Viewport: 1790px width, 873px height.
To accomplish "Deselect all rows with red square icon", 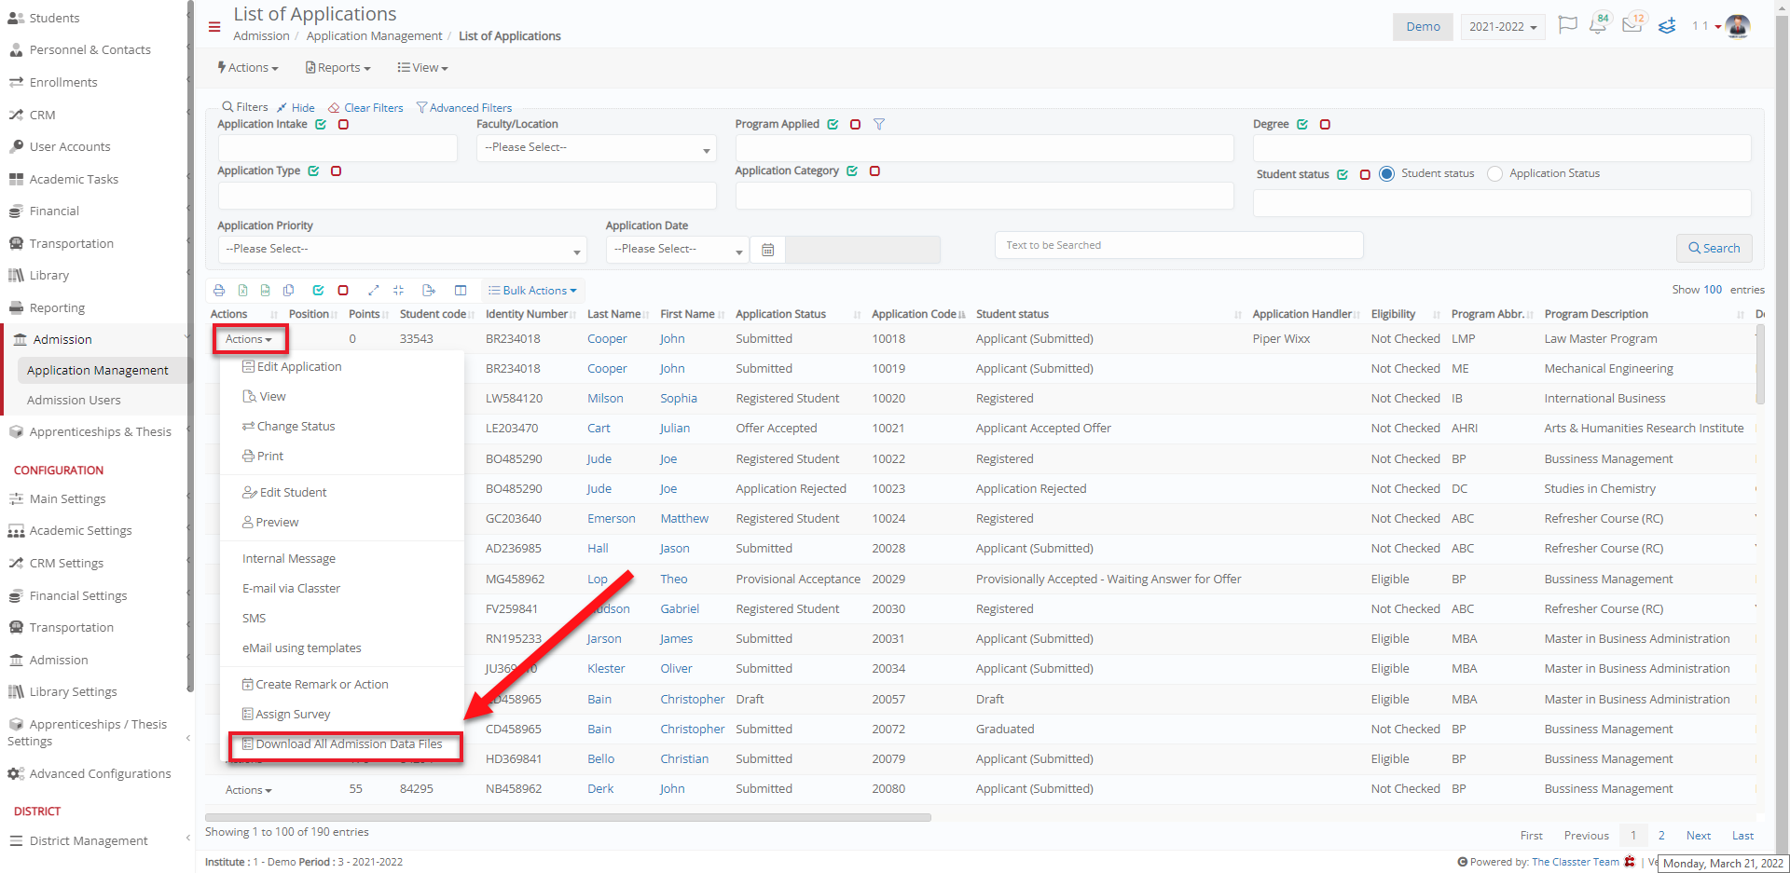I will point(343,290).
